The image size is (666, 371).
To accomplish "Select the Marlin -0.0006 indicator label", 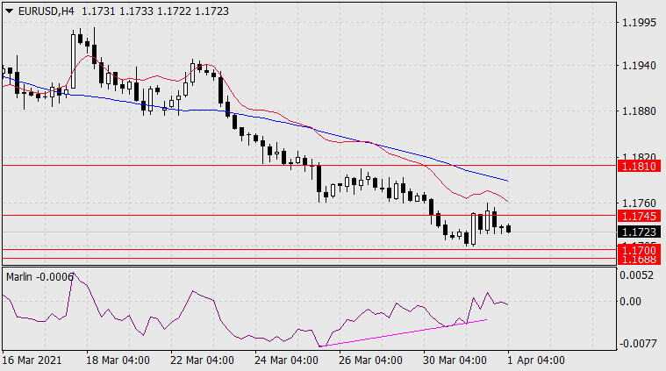I will [39, 277].
